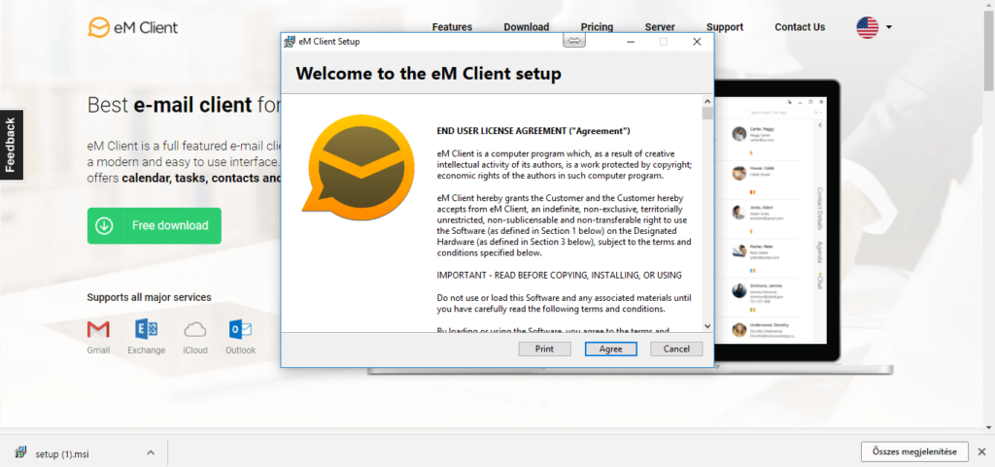
Task: Click the Összes megjelenítése button
Action: coord(914,451)
